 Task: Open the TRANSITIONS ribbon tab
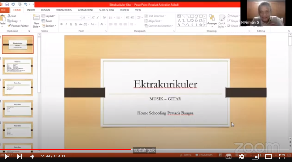pos(64,10)
